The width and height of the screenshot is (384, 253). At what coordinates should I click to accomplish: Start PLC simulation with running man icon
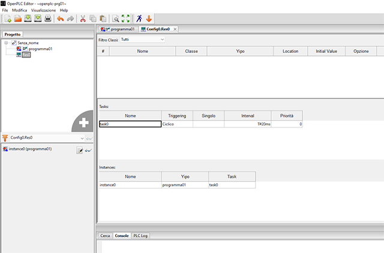139,19
